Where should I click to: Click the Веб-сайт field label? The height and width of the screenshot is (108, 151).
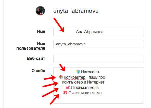36,58
